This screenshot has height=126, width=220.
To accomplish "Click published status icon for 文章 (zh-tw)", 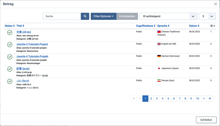I will coord(10,32).
